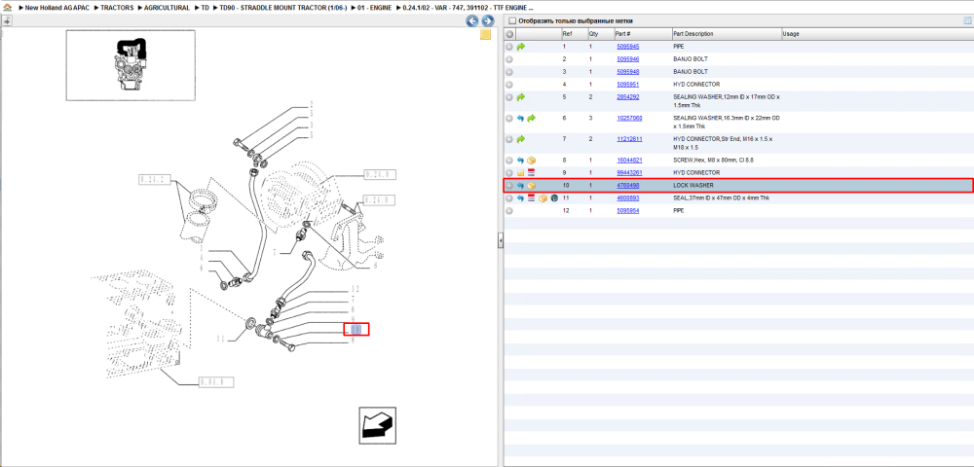The image size is (974, 467).
Task: Click callout number 11 in the diagram
Action: 221,340
